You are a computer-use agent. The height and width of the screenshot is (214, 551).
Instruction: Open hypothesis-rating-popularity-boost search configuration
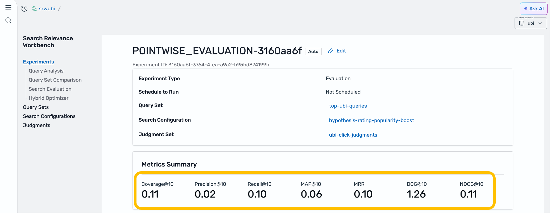pyautogui.click(x=371, y=121)
